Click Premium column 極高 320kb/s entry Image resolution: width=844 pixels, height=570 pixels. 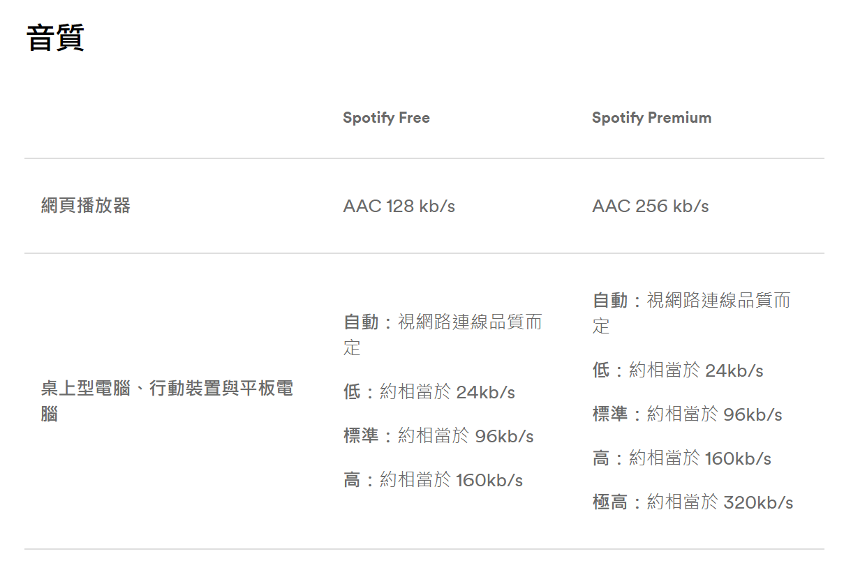coord(693,502)
